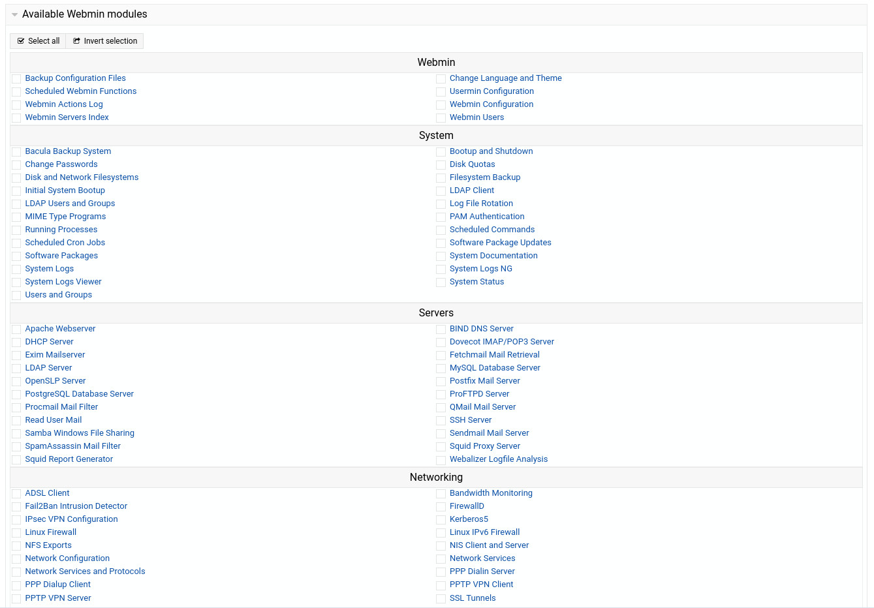
Task: Open the Network Configuration link
Action: click(x=67, y=558)
